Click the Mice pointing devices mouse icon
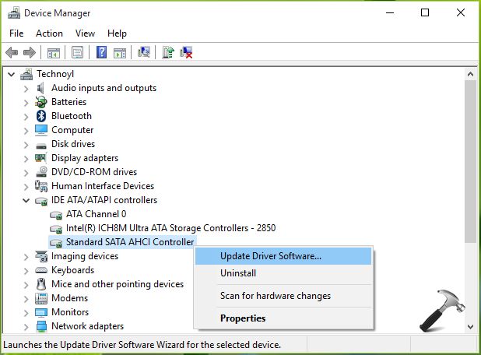Screen dimensions: 481x355 point(41,284)
